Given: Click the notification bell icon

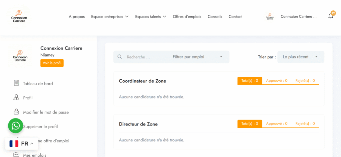Looking at the screenshot, I should tap(330, 16).
